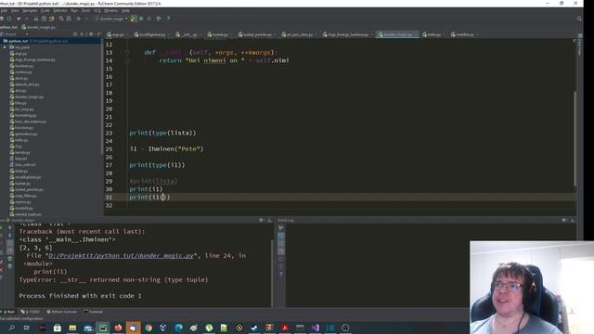Open Chrome from the taskbar
The height and width of the screenshot is (334, 594).
point(148,328)
